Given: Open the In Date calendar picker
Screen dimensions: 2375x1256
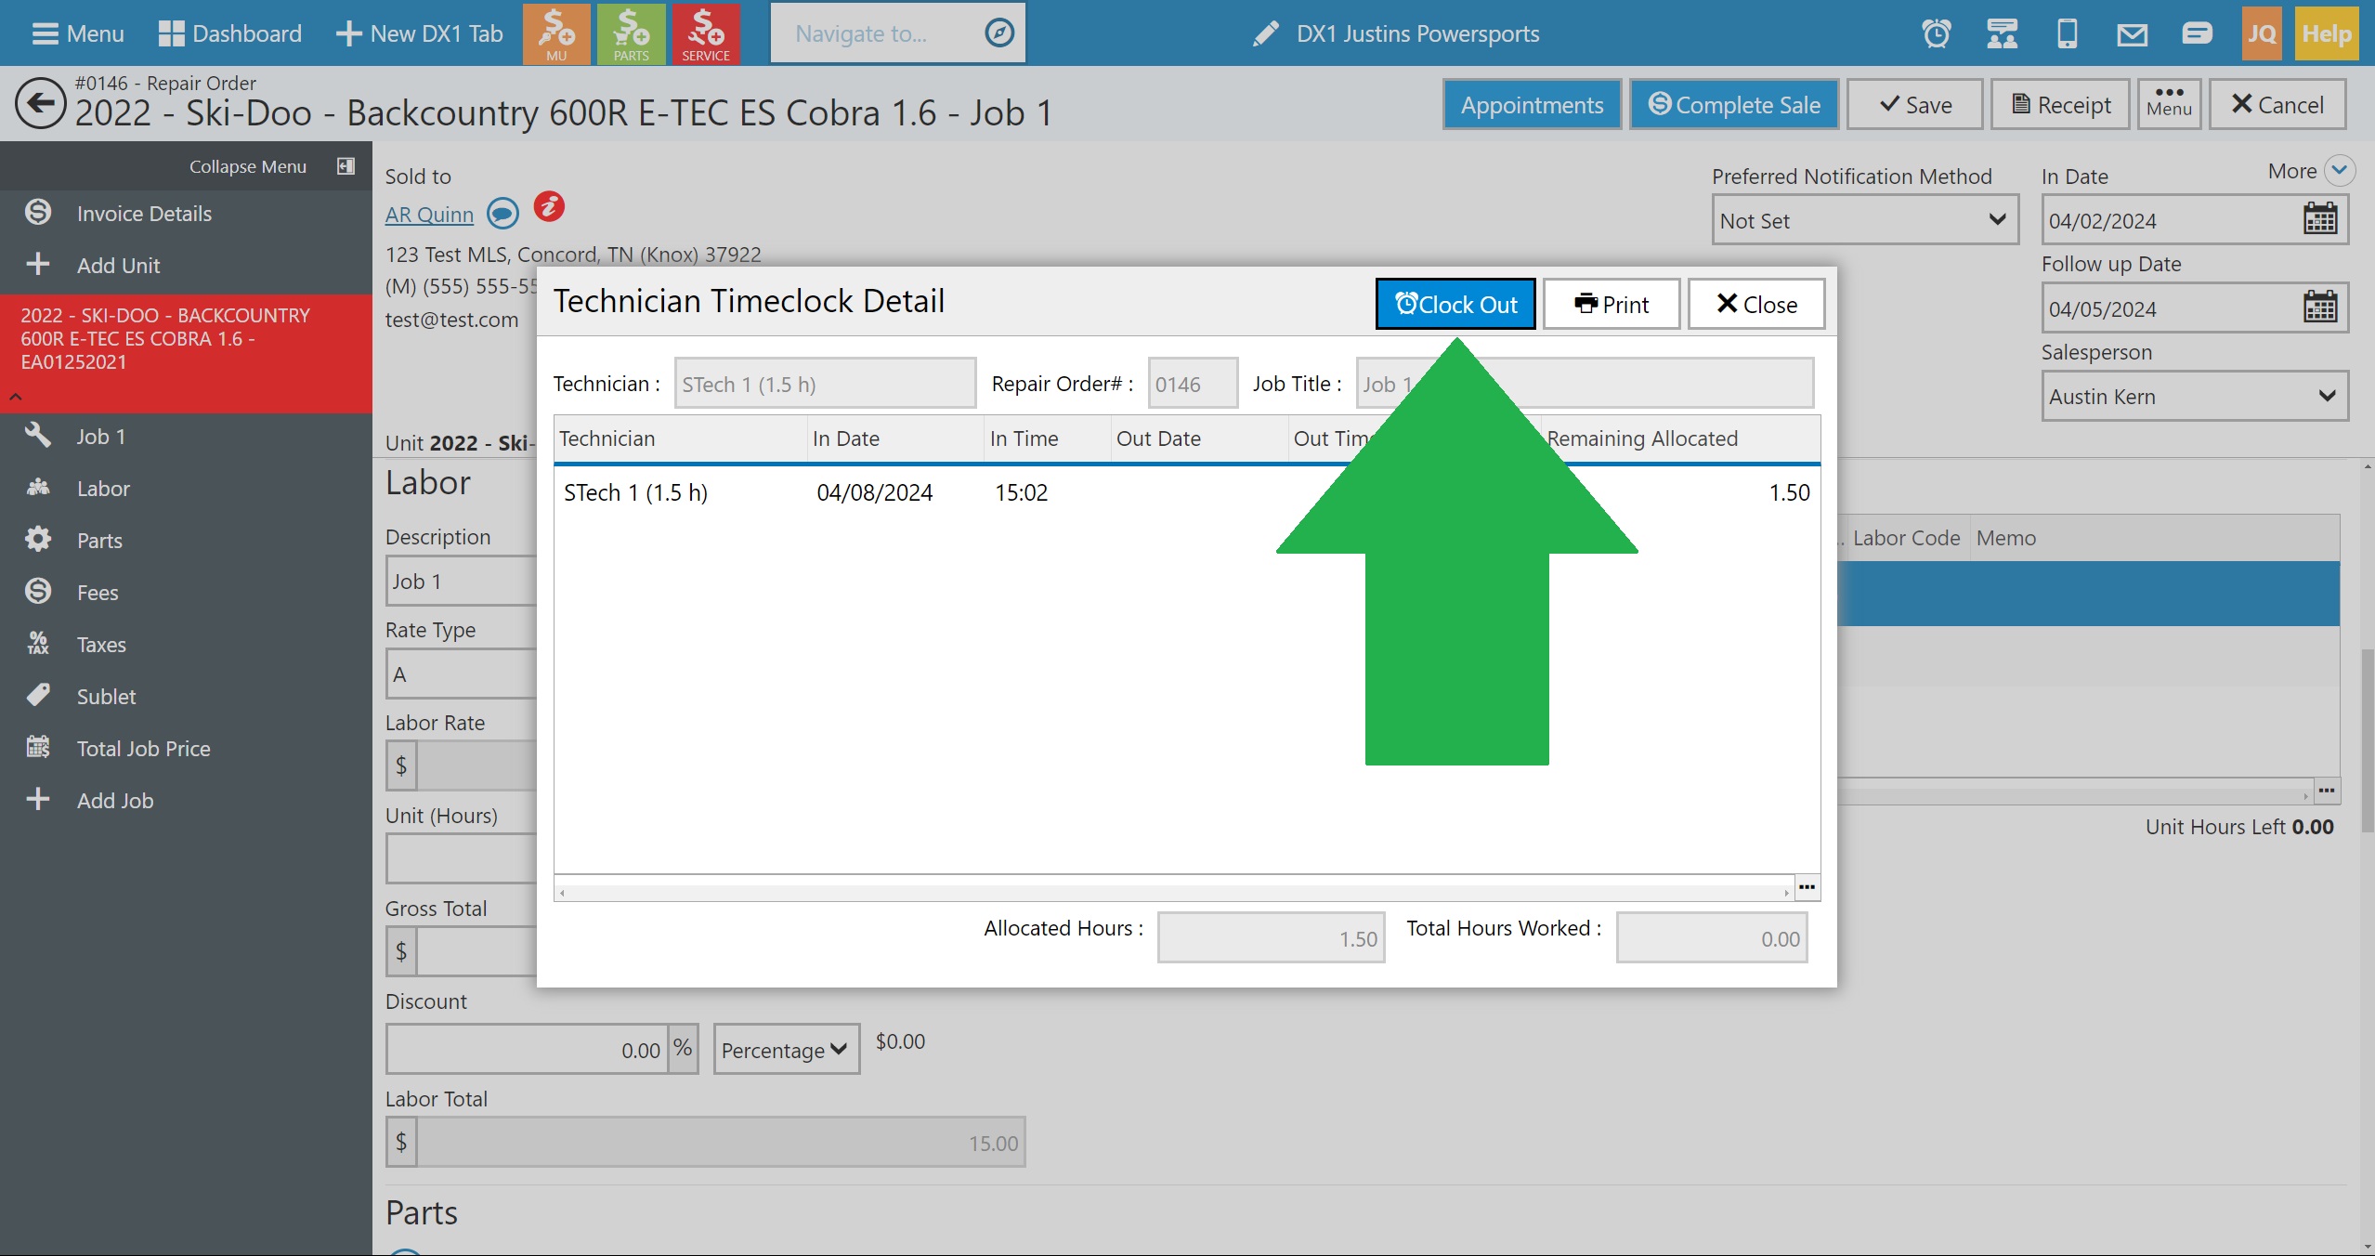Looking at the screenshot, I should point(2319,220).
